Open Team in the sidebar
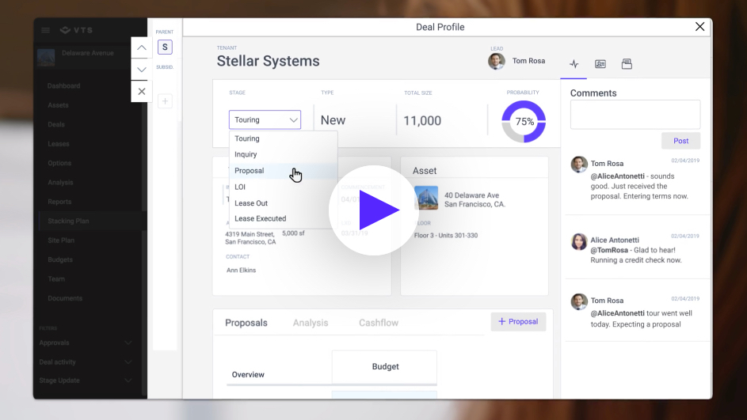Image resolution: width=747 pixels, height=420 pixels. pos(56,279)
